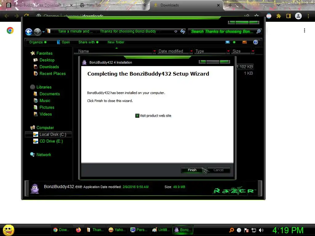Open the Organize menu
The width and height of the screenshot is (315, 236).
click(x=38, y=42)
